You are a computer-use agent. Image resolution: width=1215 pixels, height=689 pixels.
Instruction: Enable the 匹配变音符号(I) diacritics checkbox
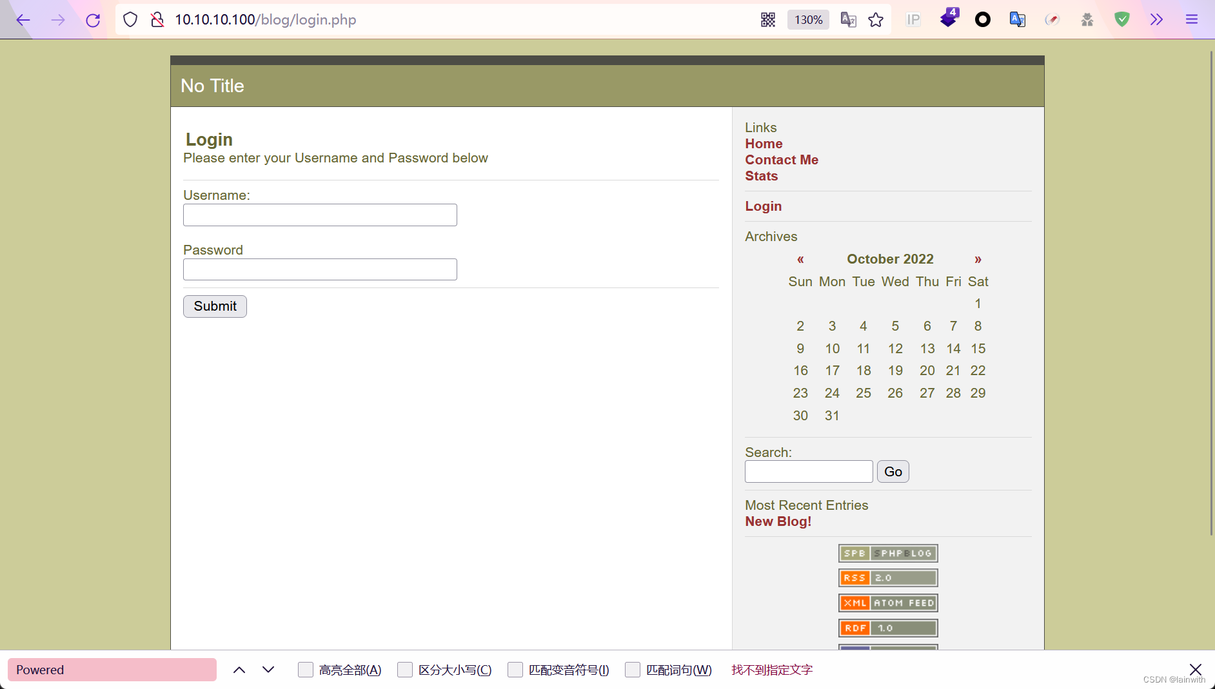515,670
